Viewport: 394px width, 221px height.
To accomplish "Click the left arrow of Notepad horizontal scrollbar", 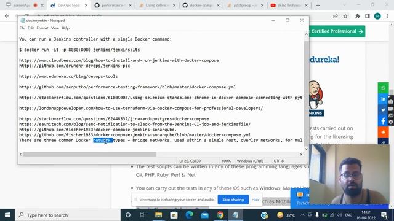I will (21, 154).
